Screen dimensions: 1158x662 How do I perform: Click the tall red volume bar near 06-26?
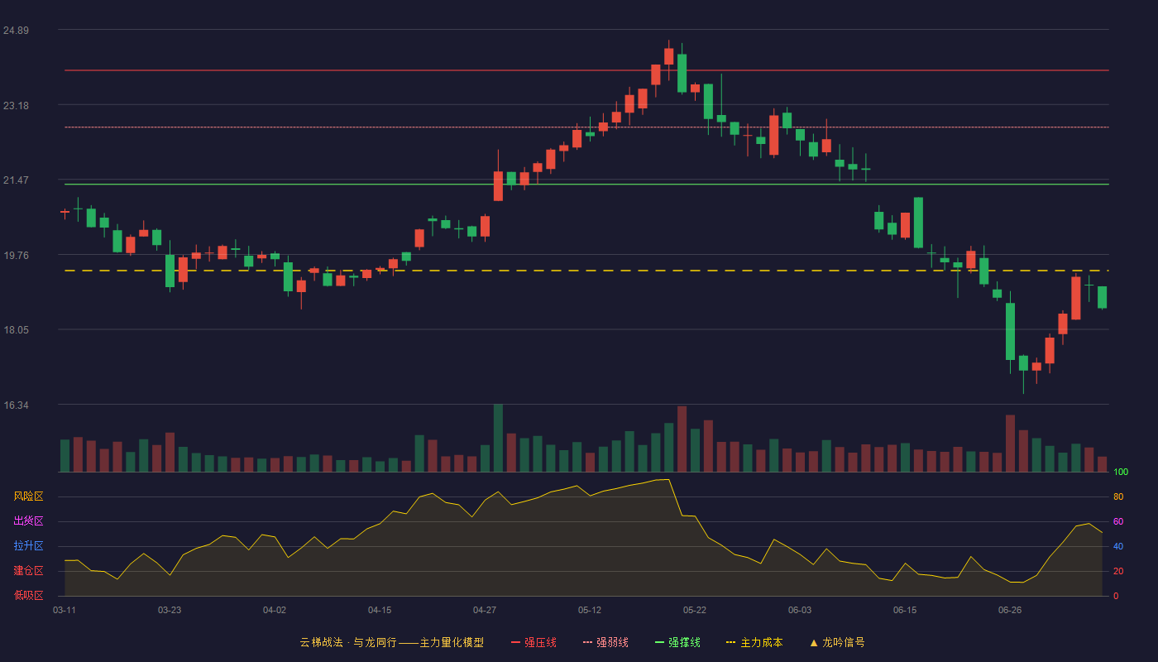pyautogui.click(x=1010, y=444)
